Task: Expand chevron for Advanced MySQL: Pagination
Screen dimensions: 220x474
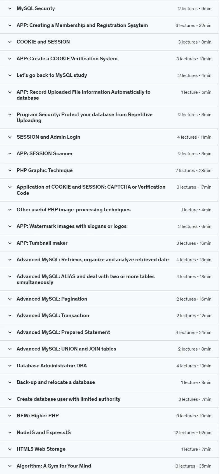Action: click(10, 299)
